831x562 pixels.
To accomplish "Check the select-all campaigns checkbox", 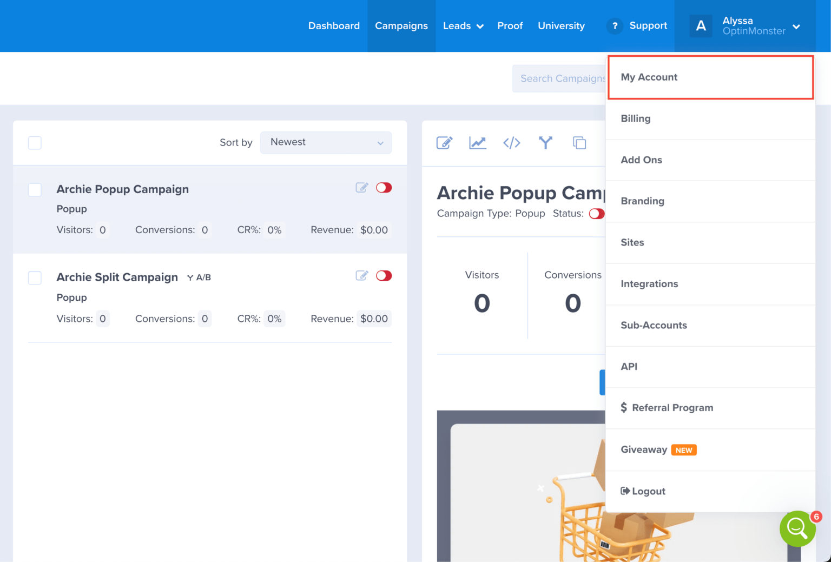I will click(x=35, y=143).
